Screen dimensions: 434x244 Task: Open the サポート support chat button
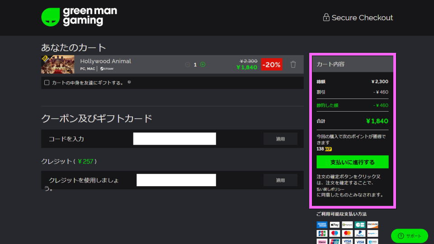point(410,236)
